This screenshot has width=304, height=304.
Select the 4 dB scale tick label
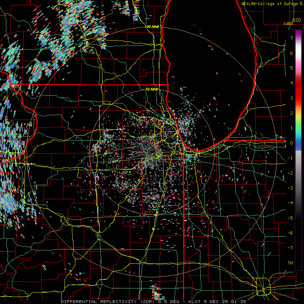[x=292, y=83]
